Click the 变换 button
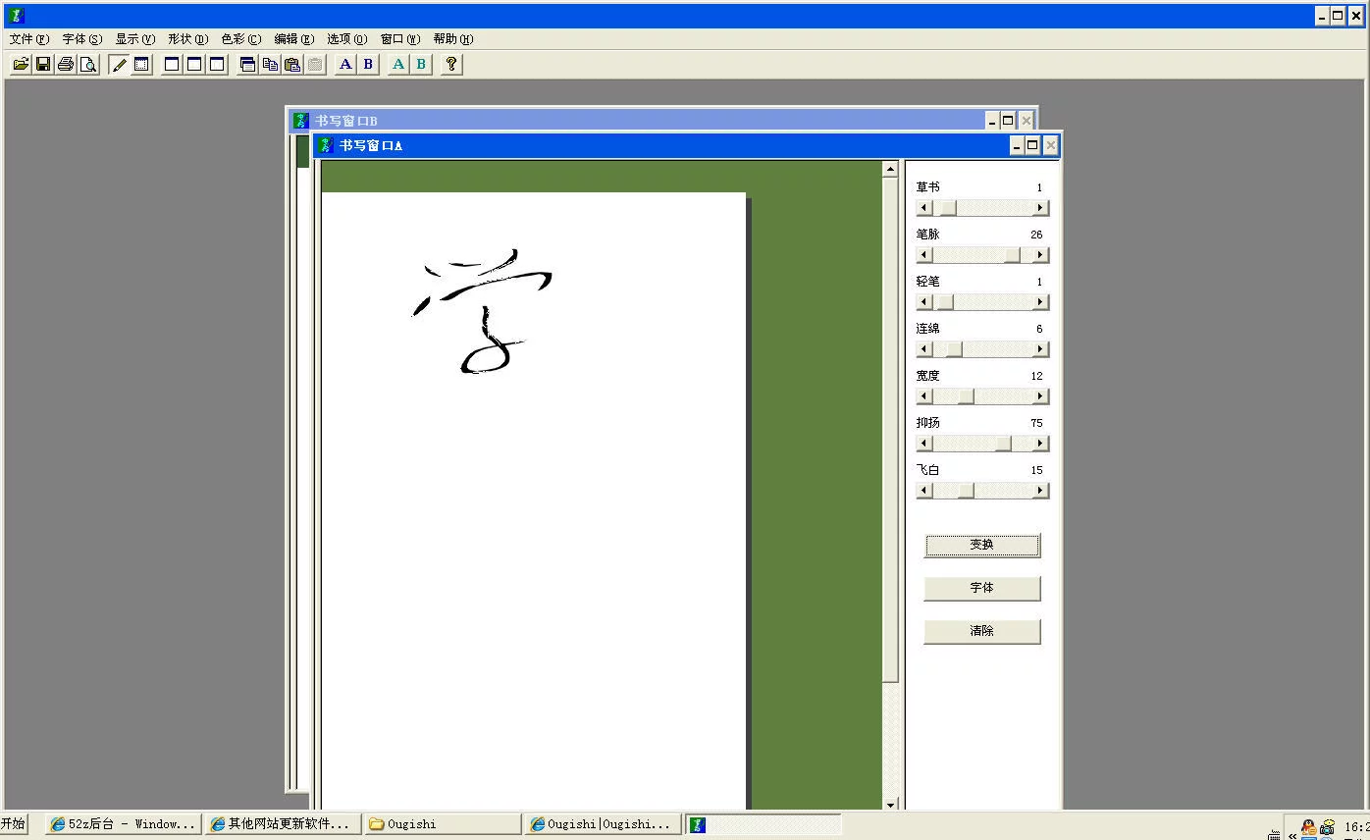Screen dimensions: 1370x840 (x=981, y=545)
